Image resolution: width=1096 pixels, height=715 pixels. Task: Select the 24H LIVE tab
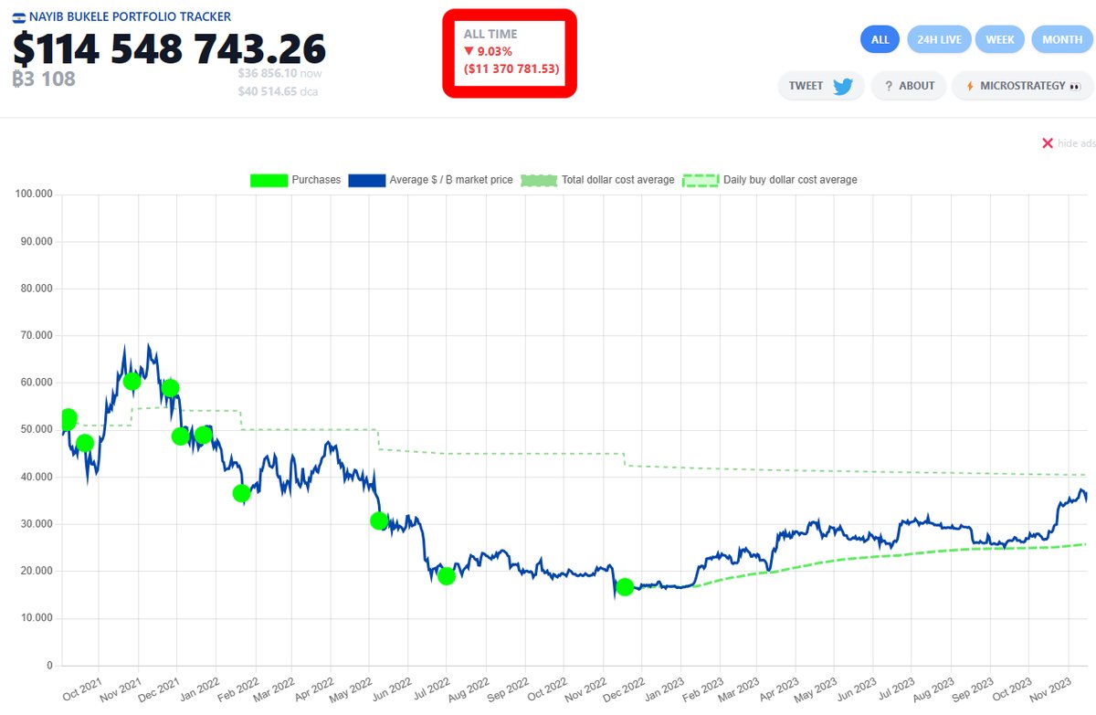[x=939, y=39]
